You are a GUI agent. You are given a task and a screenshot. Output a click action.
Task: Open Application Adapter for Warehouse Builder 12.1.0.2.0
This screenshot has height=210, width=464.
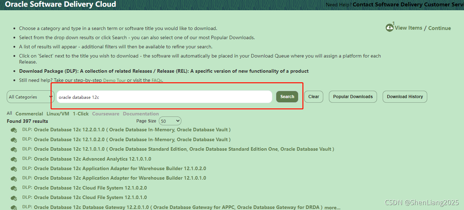[x=120, y=168]
